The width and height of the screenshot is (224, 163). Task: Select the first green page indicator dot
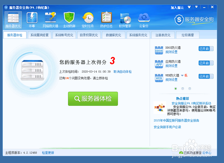pos(176,89)
